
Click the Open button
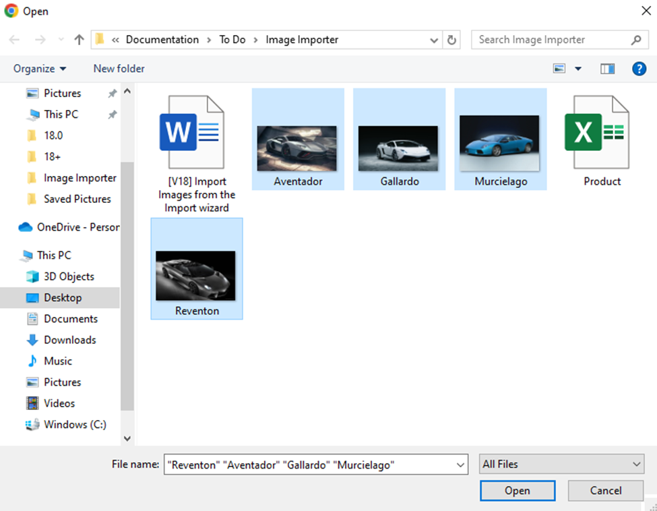click(518, 491)
